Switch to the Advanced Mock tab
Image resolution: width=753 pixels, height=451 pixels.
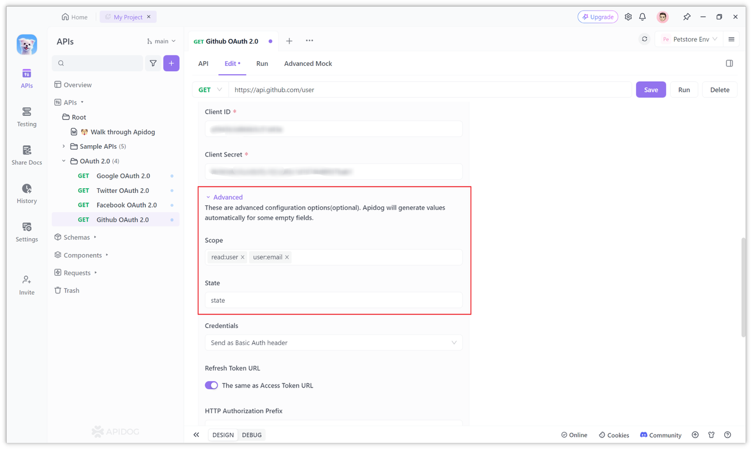(308, 64)
